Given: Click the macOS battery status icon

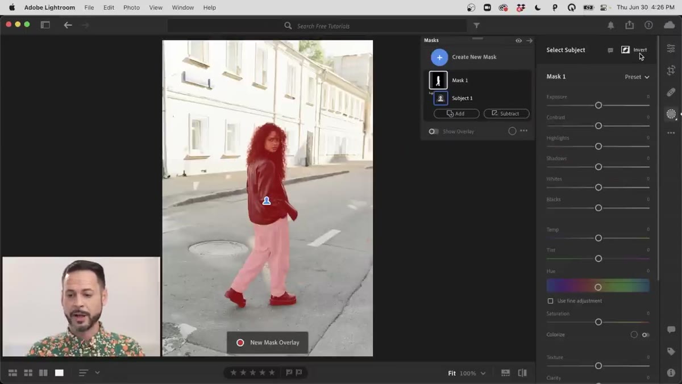Looking at the screenshot, I should (588, 7).
